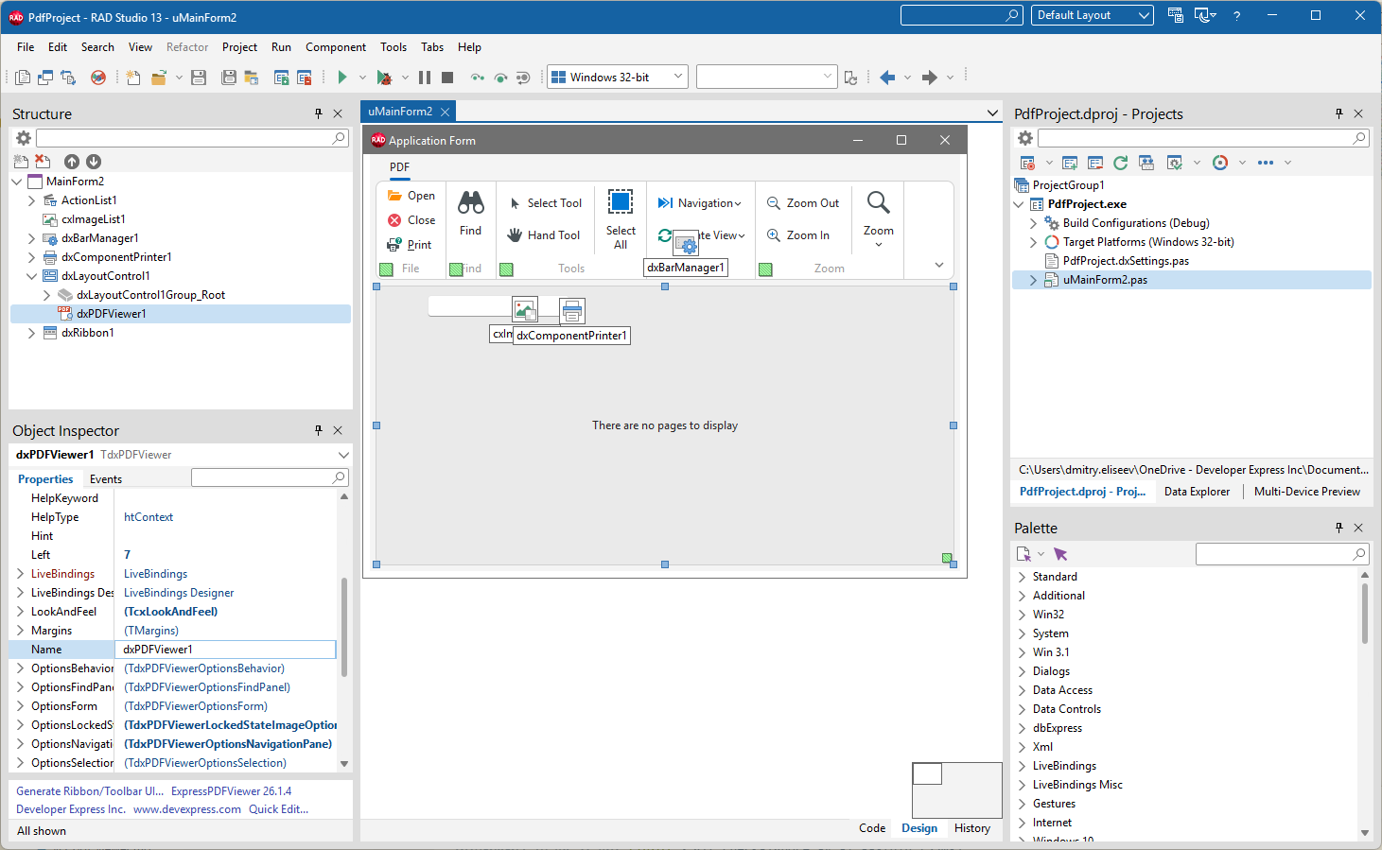Pin the Object Inspector panel

[319, 430]
